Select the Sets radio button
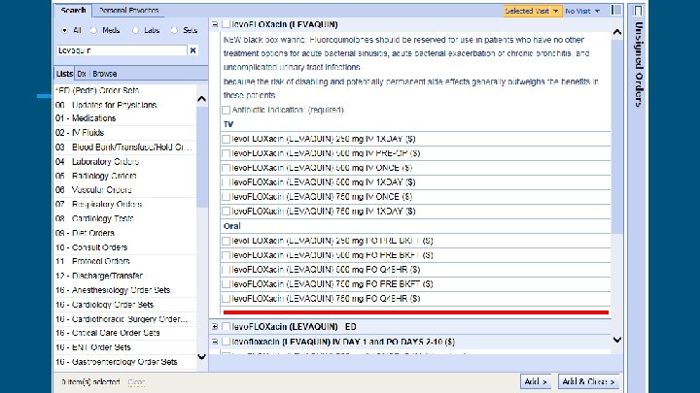The height and width of the screenshot is (393, 700). [174, 30]
